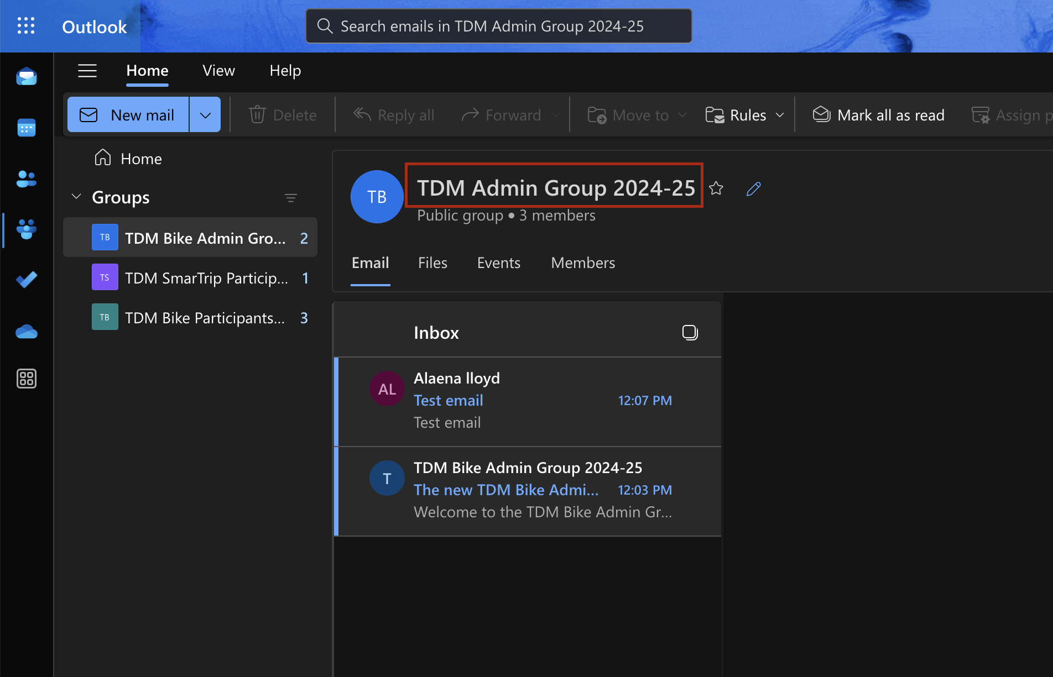The height and width of the screenshot is (677, 1053).
Task: Click the Outlook brand title
Action: point(95,27)
